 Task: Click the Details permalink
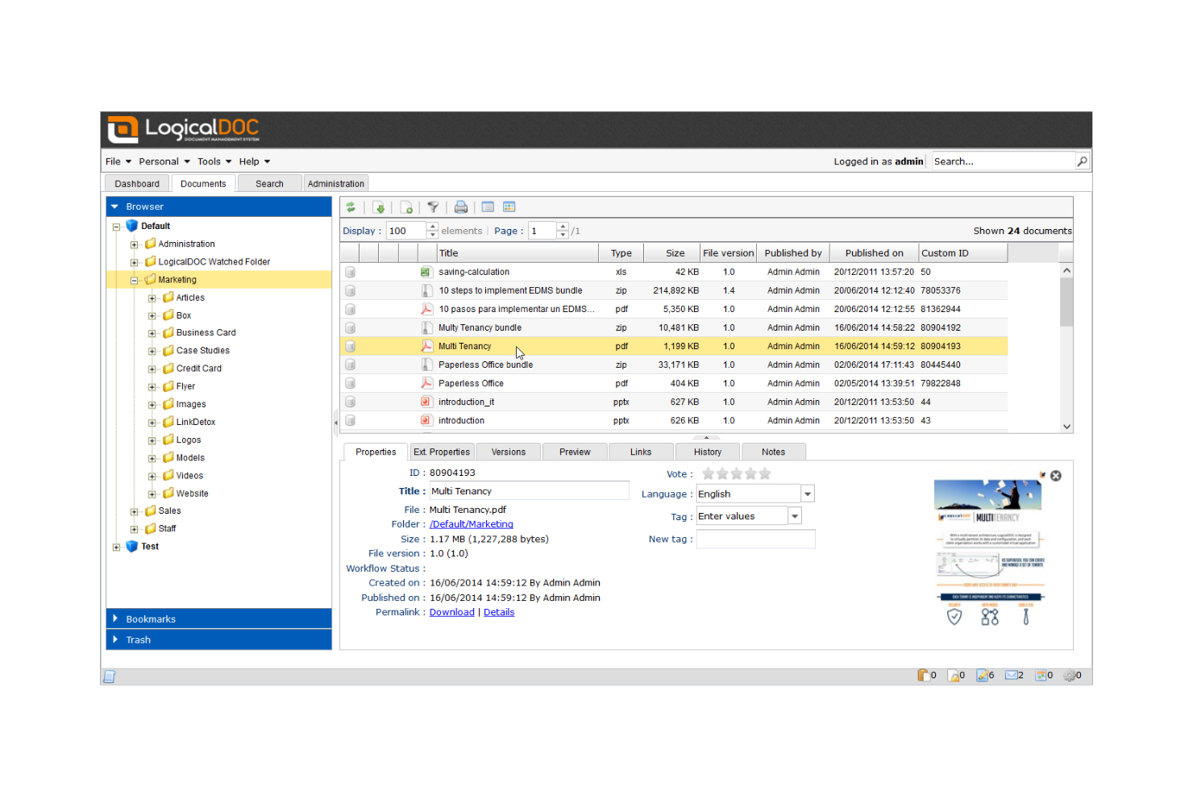(499, 612)
